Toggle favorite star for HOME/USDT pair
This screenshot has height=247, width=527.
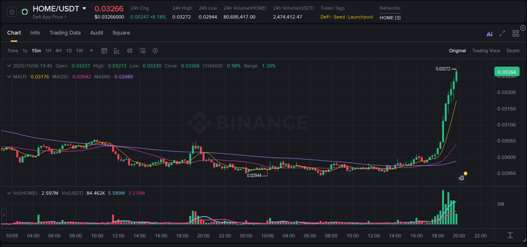click(11, 12)
